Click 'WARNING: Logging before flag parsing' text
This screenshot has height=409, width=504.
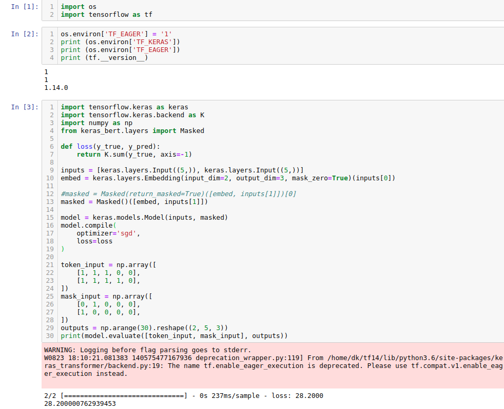click(x=147, y=350)
